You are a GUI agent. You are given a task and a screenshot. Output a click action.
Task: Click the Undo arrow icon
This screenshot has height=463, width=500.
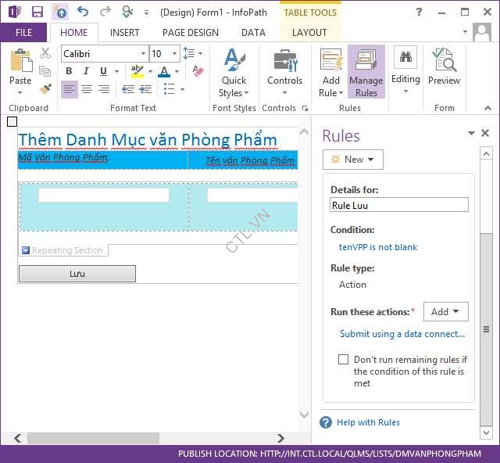pyautogui.click(x=83, y=12)
